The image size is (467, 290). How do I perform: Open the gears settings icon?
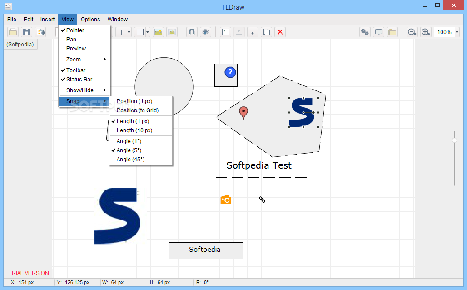(x=365, y=32)
